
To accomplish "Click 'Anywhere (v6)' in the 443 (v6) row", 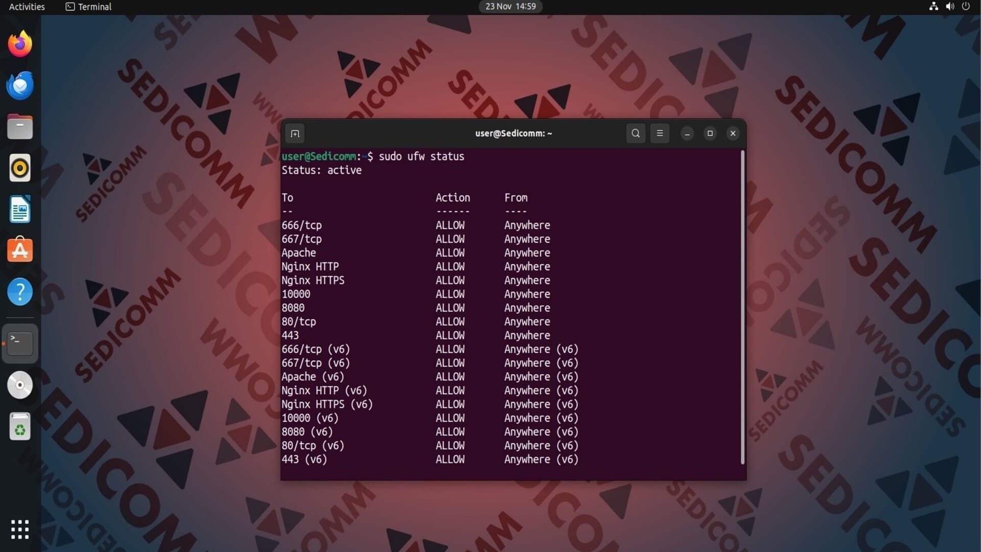I will pyautogui.click(x=541, y=460).
